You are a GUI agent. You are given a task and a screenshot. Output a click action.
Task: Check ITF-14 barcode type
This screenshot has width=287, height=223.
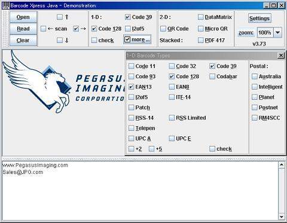(172, 97)
